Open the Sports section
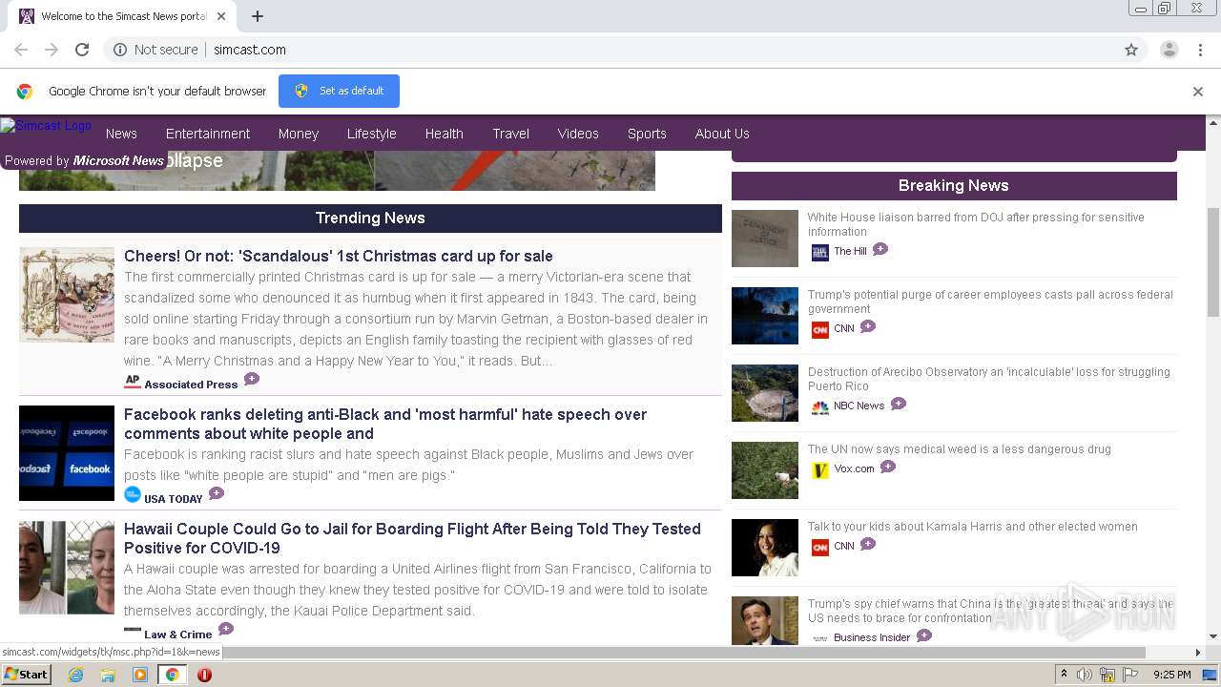Screen dimensions: 1221x687 pos(647,134)
